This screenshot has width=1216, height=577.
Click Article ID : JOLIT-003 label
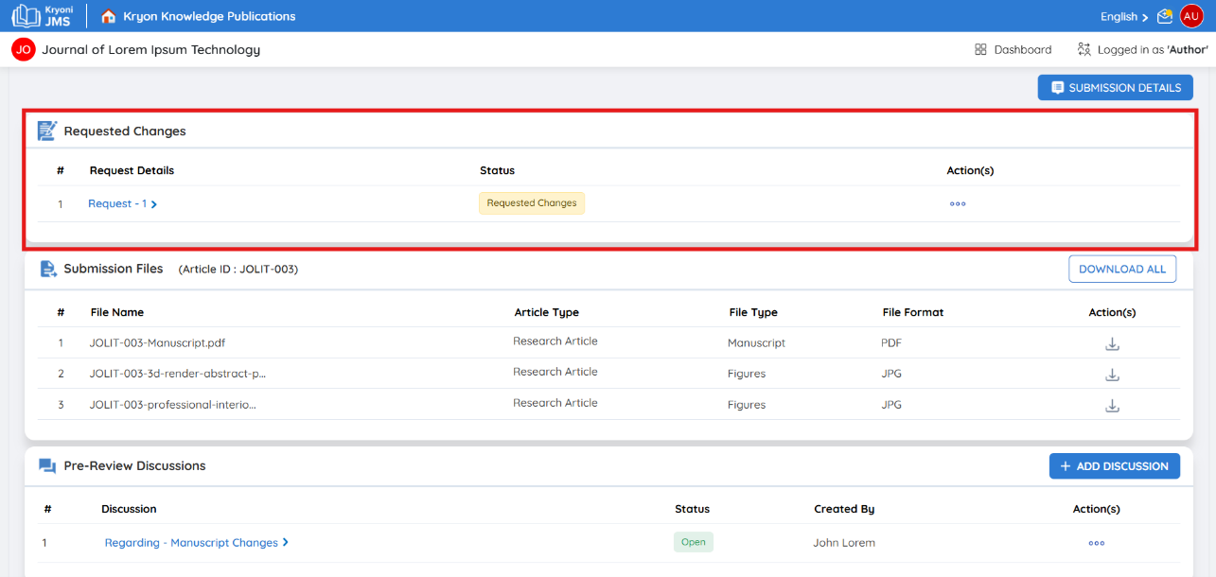click(x=238, y=270)
